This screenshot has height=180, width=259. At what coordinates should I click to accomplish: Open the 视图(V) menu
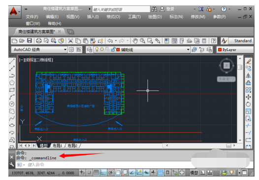pos(73,17)
